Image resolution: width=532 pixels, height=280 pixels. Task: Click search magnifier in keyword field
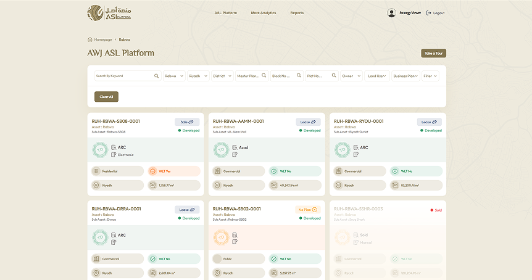[x=156, y=76]
